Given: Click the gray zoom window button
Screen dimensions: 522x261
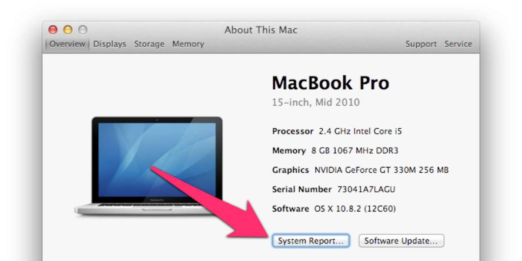Looking at the screenshot, I should 83,30.
